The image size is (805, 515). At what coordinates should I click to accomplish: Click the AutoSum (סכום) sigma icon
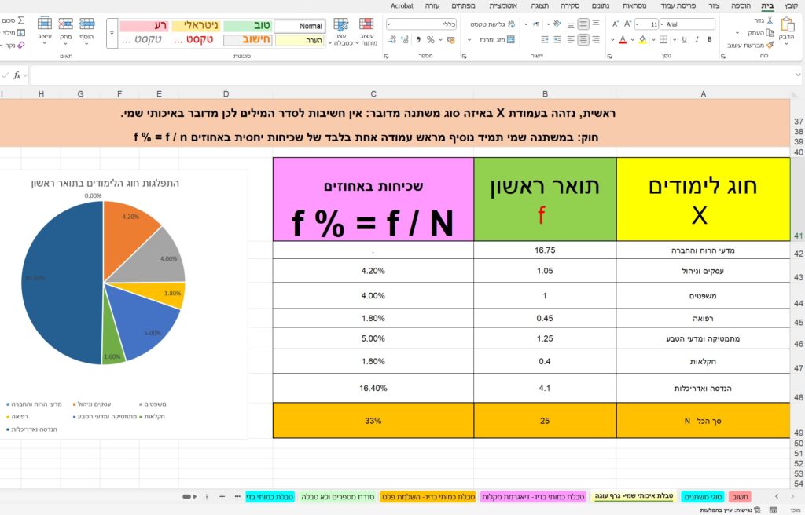click(x=21, y=20)
